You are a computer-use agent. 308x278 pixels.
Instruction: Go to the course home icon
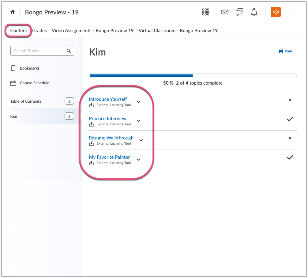(x=13, y=12)
